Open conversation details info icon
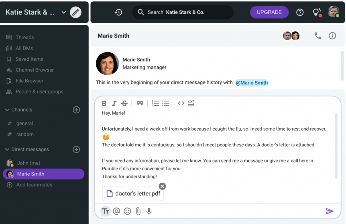Screen dimensions: 346x224 [332, 36]
